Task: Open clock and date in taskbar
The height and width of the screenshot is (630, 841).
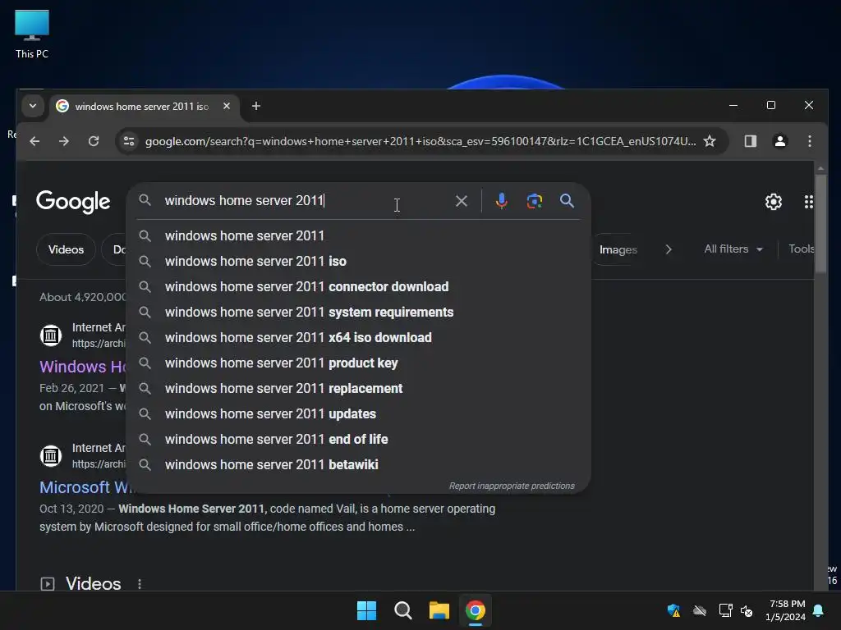Action: point(787,610)
